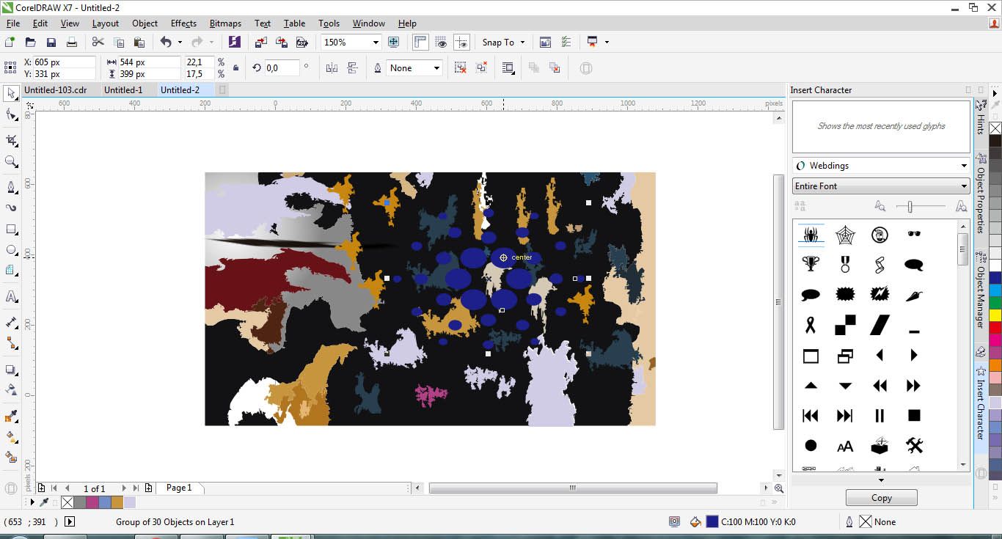Select the Drop Shadow tool
Image resolution: width=1002 pixels, height=539 pixels.
tap(11, 369)
